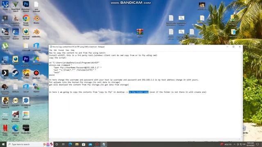This screenshot has height=147, width=262.
Task: Open Windows Start menu
Action: point(3,144)
